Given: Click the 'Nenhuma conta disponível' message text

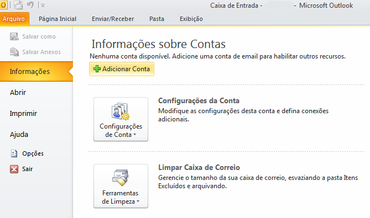Looking at the screenshot, I should 217,56.
